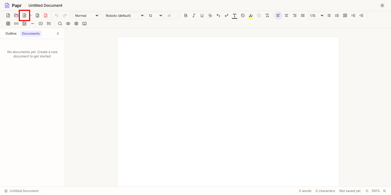
Task: Zoom in using magnifier plus icon
Action: 384,191
